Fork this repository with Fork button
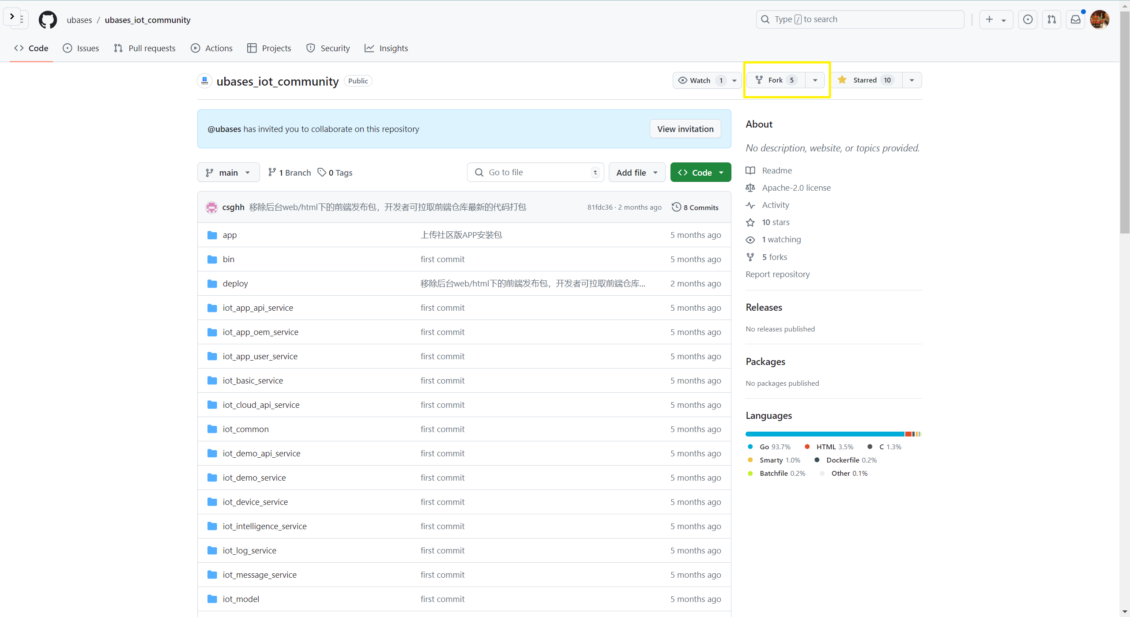 [776, 80]
